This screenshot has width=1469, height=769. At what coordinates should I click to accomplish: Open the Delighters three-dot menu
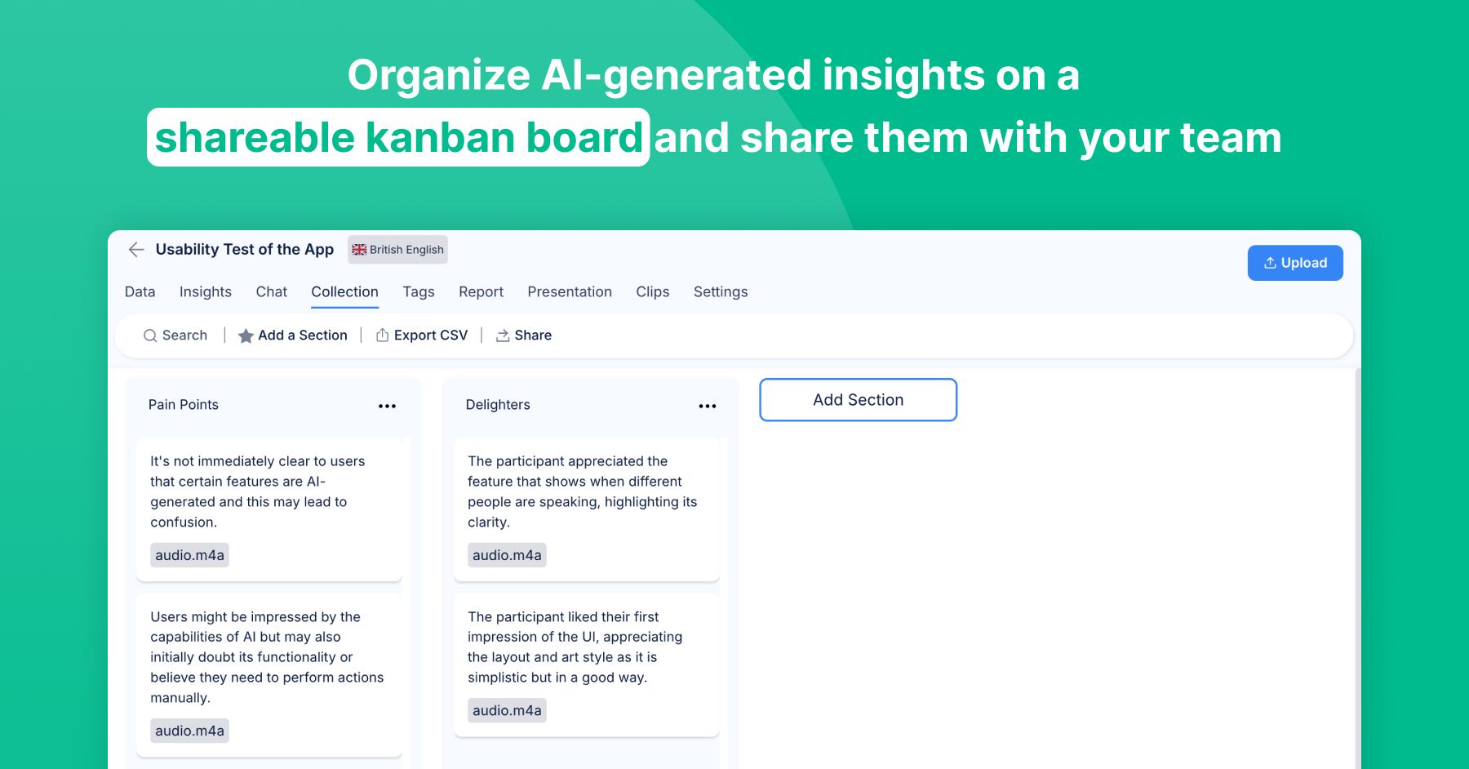tap(707, 406)
